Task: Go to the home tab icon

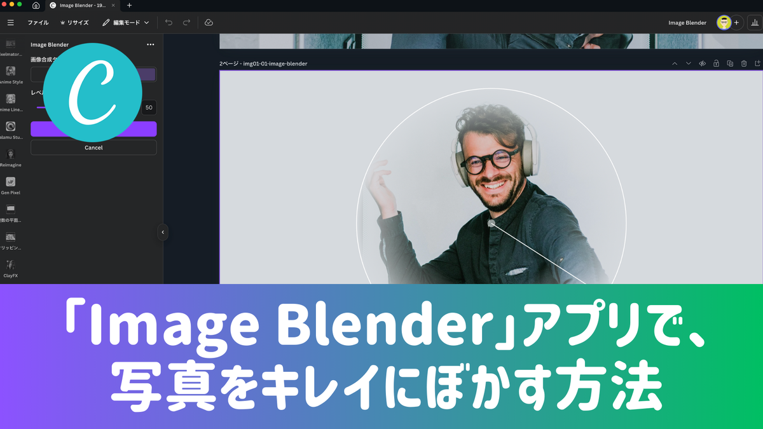Action: pos(36,5)
